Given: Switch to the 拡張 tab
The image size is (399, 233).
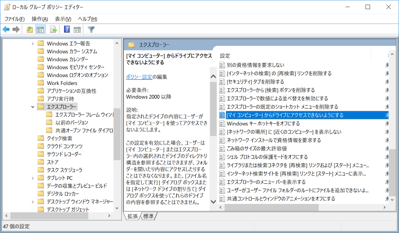Looking at the screenshot, I should pyautogui.click(x=133, y=216).
